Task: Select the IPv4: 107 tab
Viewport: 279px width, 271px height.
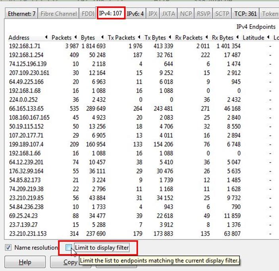Action: 111,13
